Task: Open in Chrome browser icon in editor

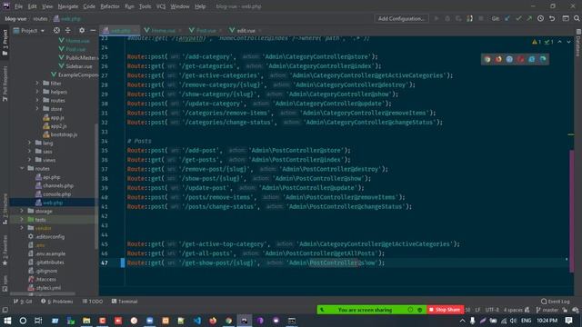Action: [x=487, y=59]
